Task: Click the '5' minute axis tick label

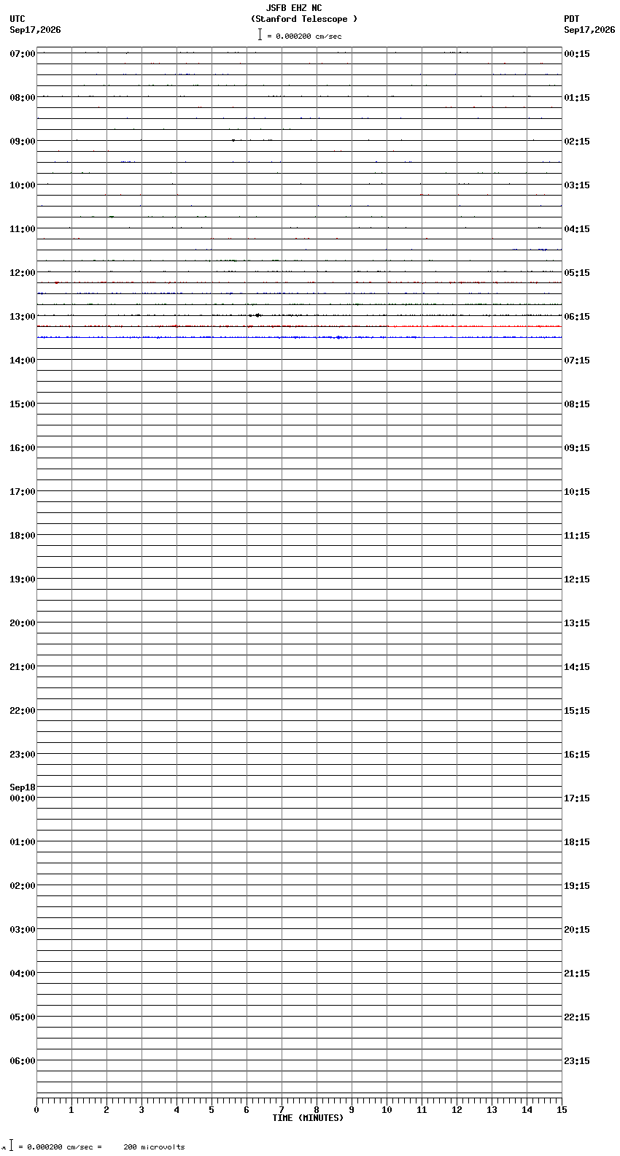Action: pos(212,1110)
